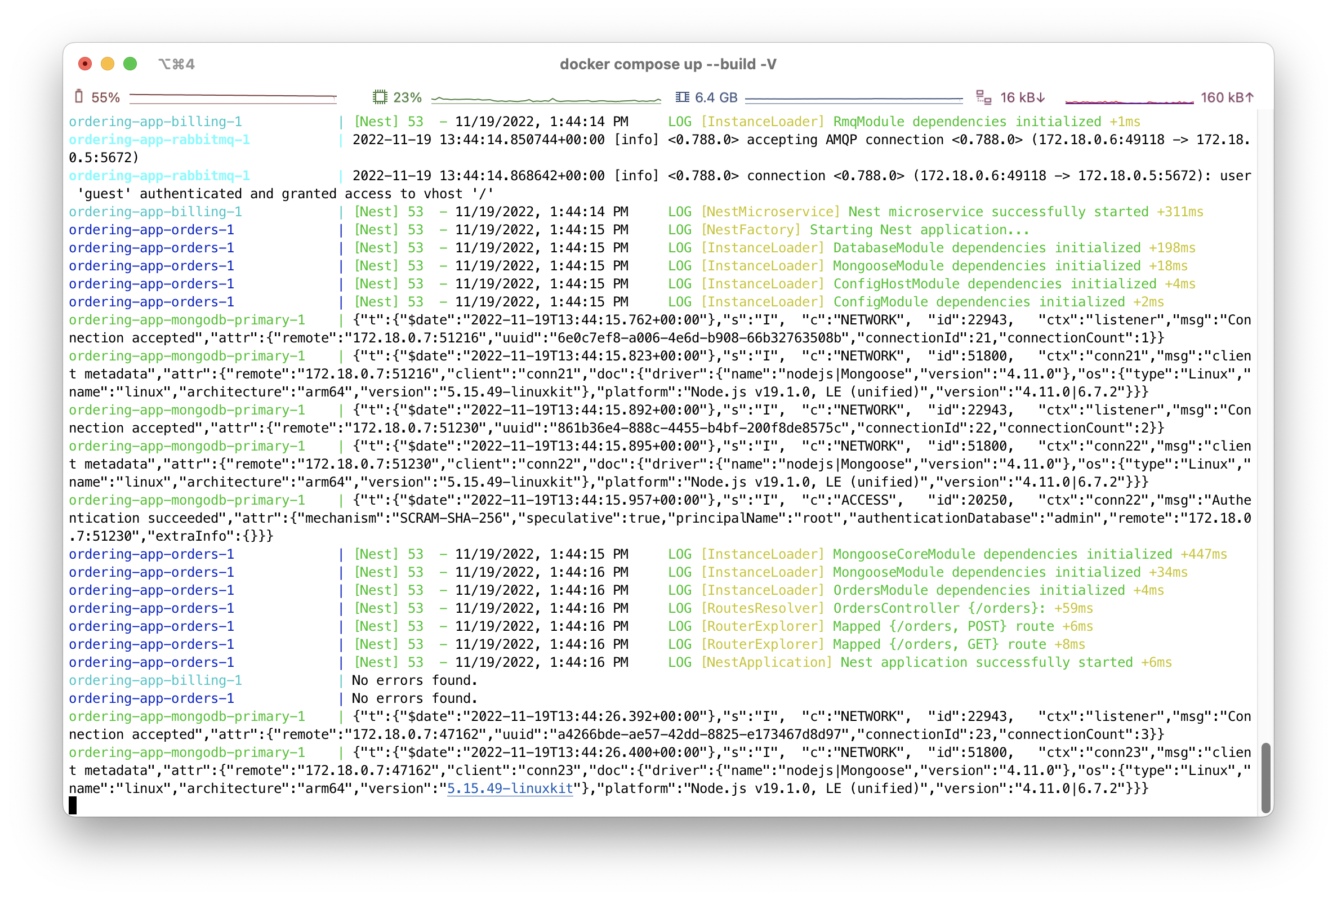Open the CPU usage sparkline graph
The image size is (1337, 900).
tap(546, 100)
